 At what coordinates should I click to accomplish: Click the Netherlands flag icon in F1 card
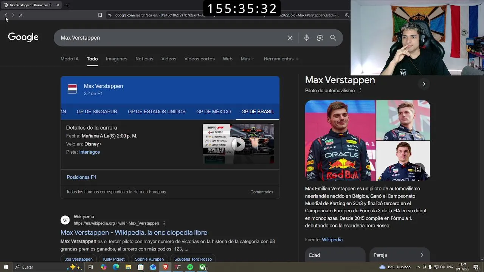(72, 89)
